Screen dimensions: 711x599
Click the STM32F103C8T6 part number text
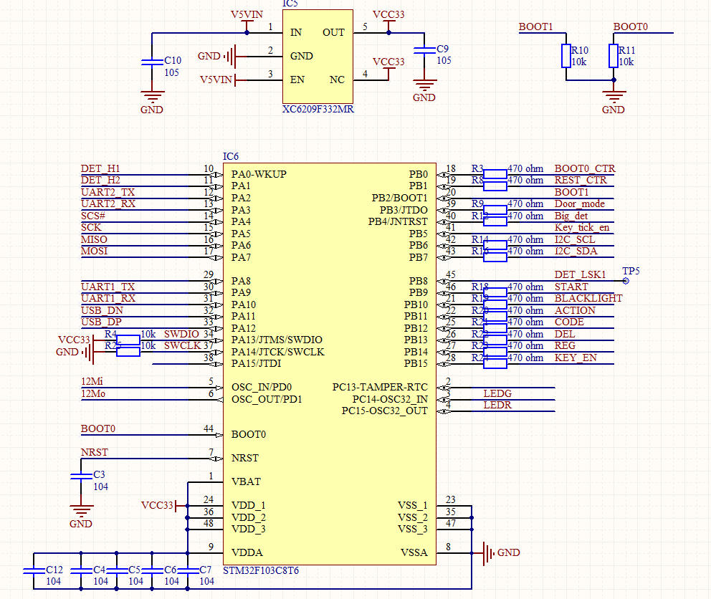(x=261, y=570)
